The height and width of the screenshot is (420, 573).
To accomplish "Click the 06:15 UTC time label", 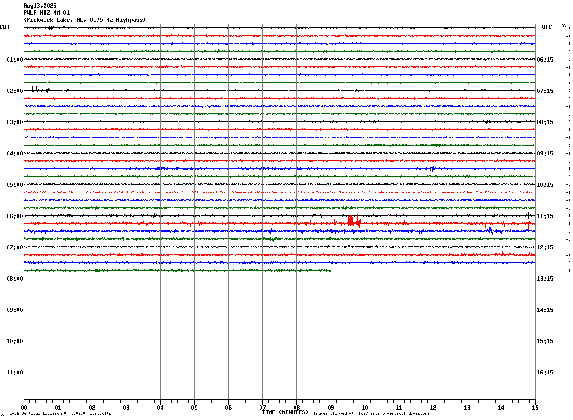I will tap(545, 60).
